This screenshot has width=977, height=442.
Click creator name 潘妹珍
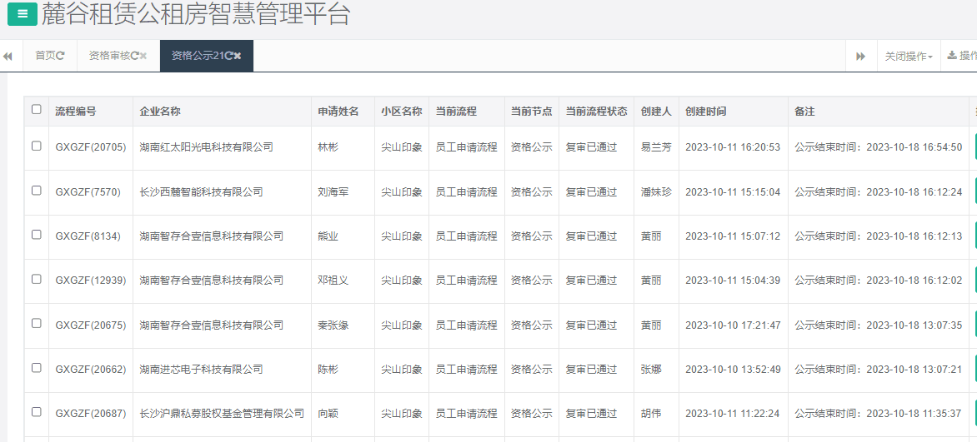656,191
